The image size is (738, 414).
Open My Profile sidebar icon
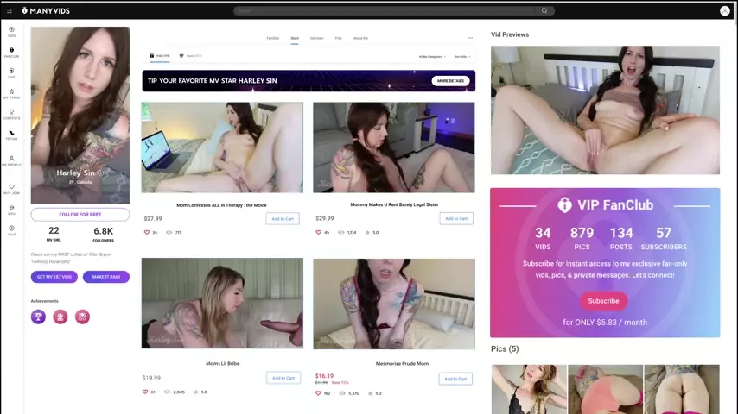pos(11,160)
